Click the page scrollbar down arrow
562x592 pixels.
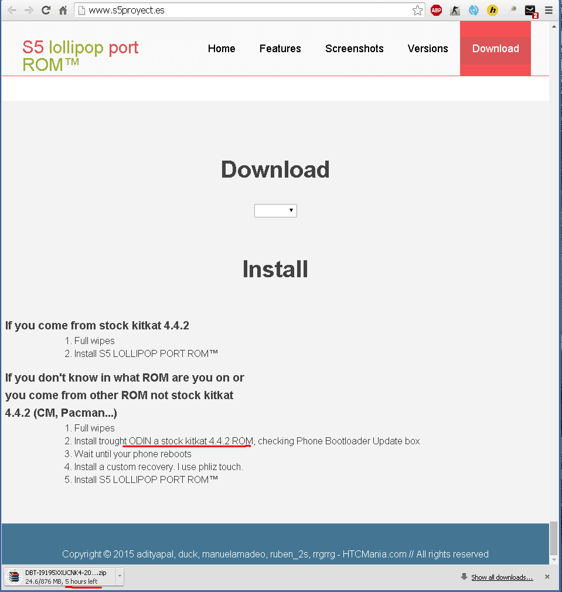point(554,560)
